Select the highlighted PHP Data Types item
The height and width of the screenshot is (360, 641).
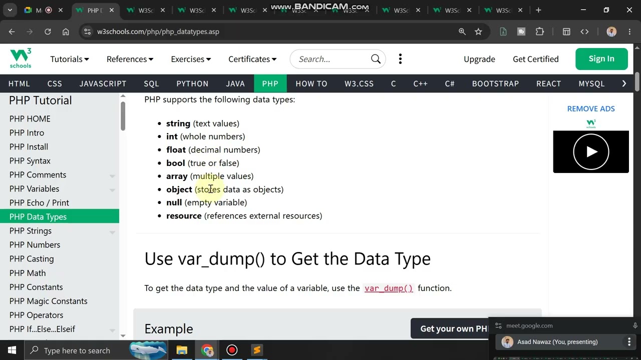click(60, 216)
